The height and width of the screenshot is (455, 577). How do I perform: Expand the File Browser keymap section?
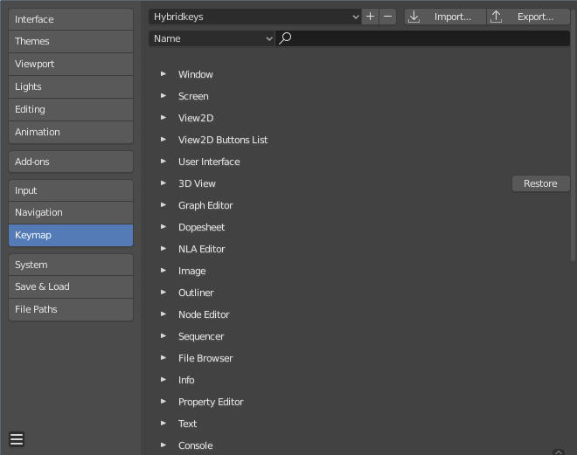[163, 357]
